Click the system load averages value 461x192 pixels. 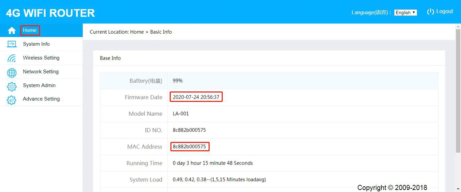(x=219, y=180)
